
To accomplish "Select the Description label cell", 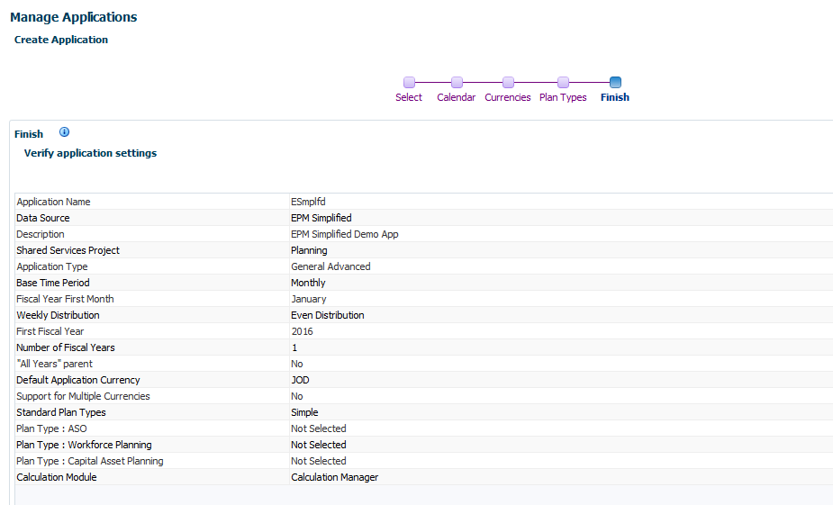I will pyautogui.click(x=41, y=234).
